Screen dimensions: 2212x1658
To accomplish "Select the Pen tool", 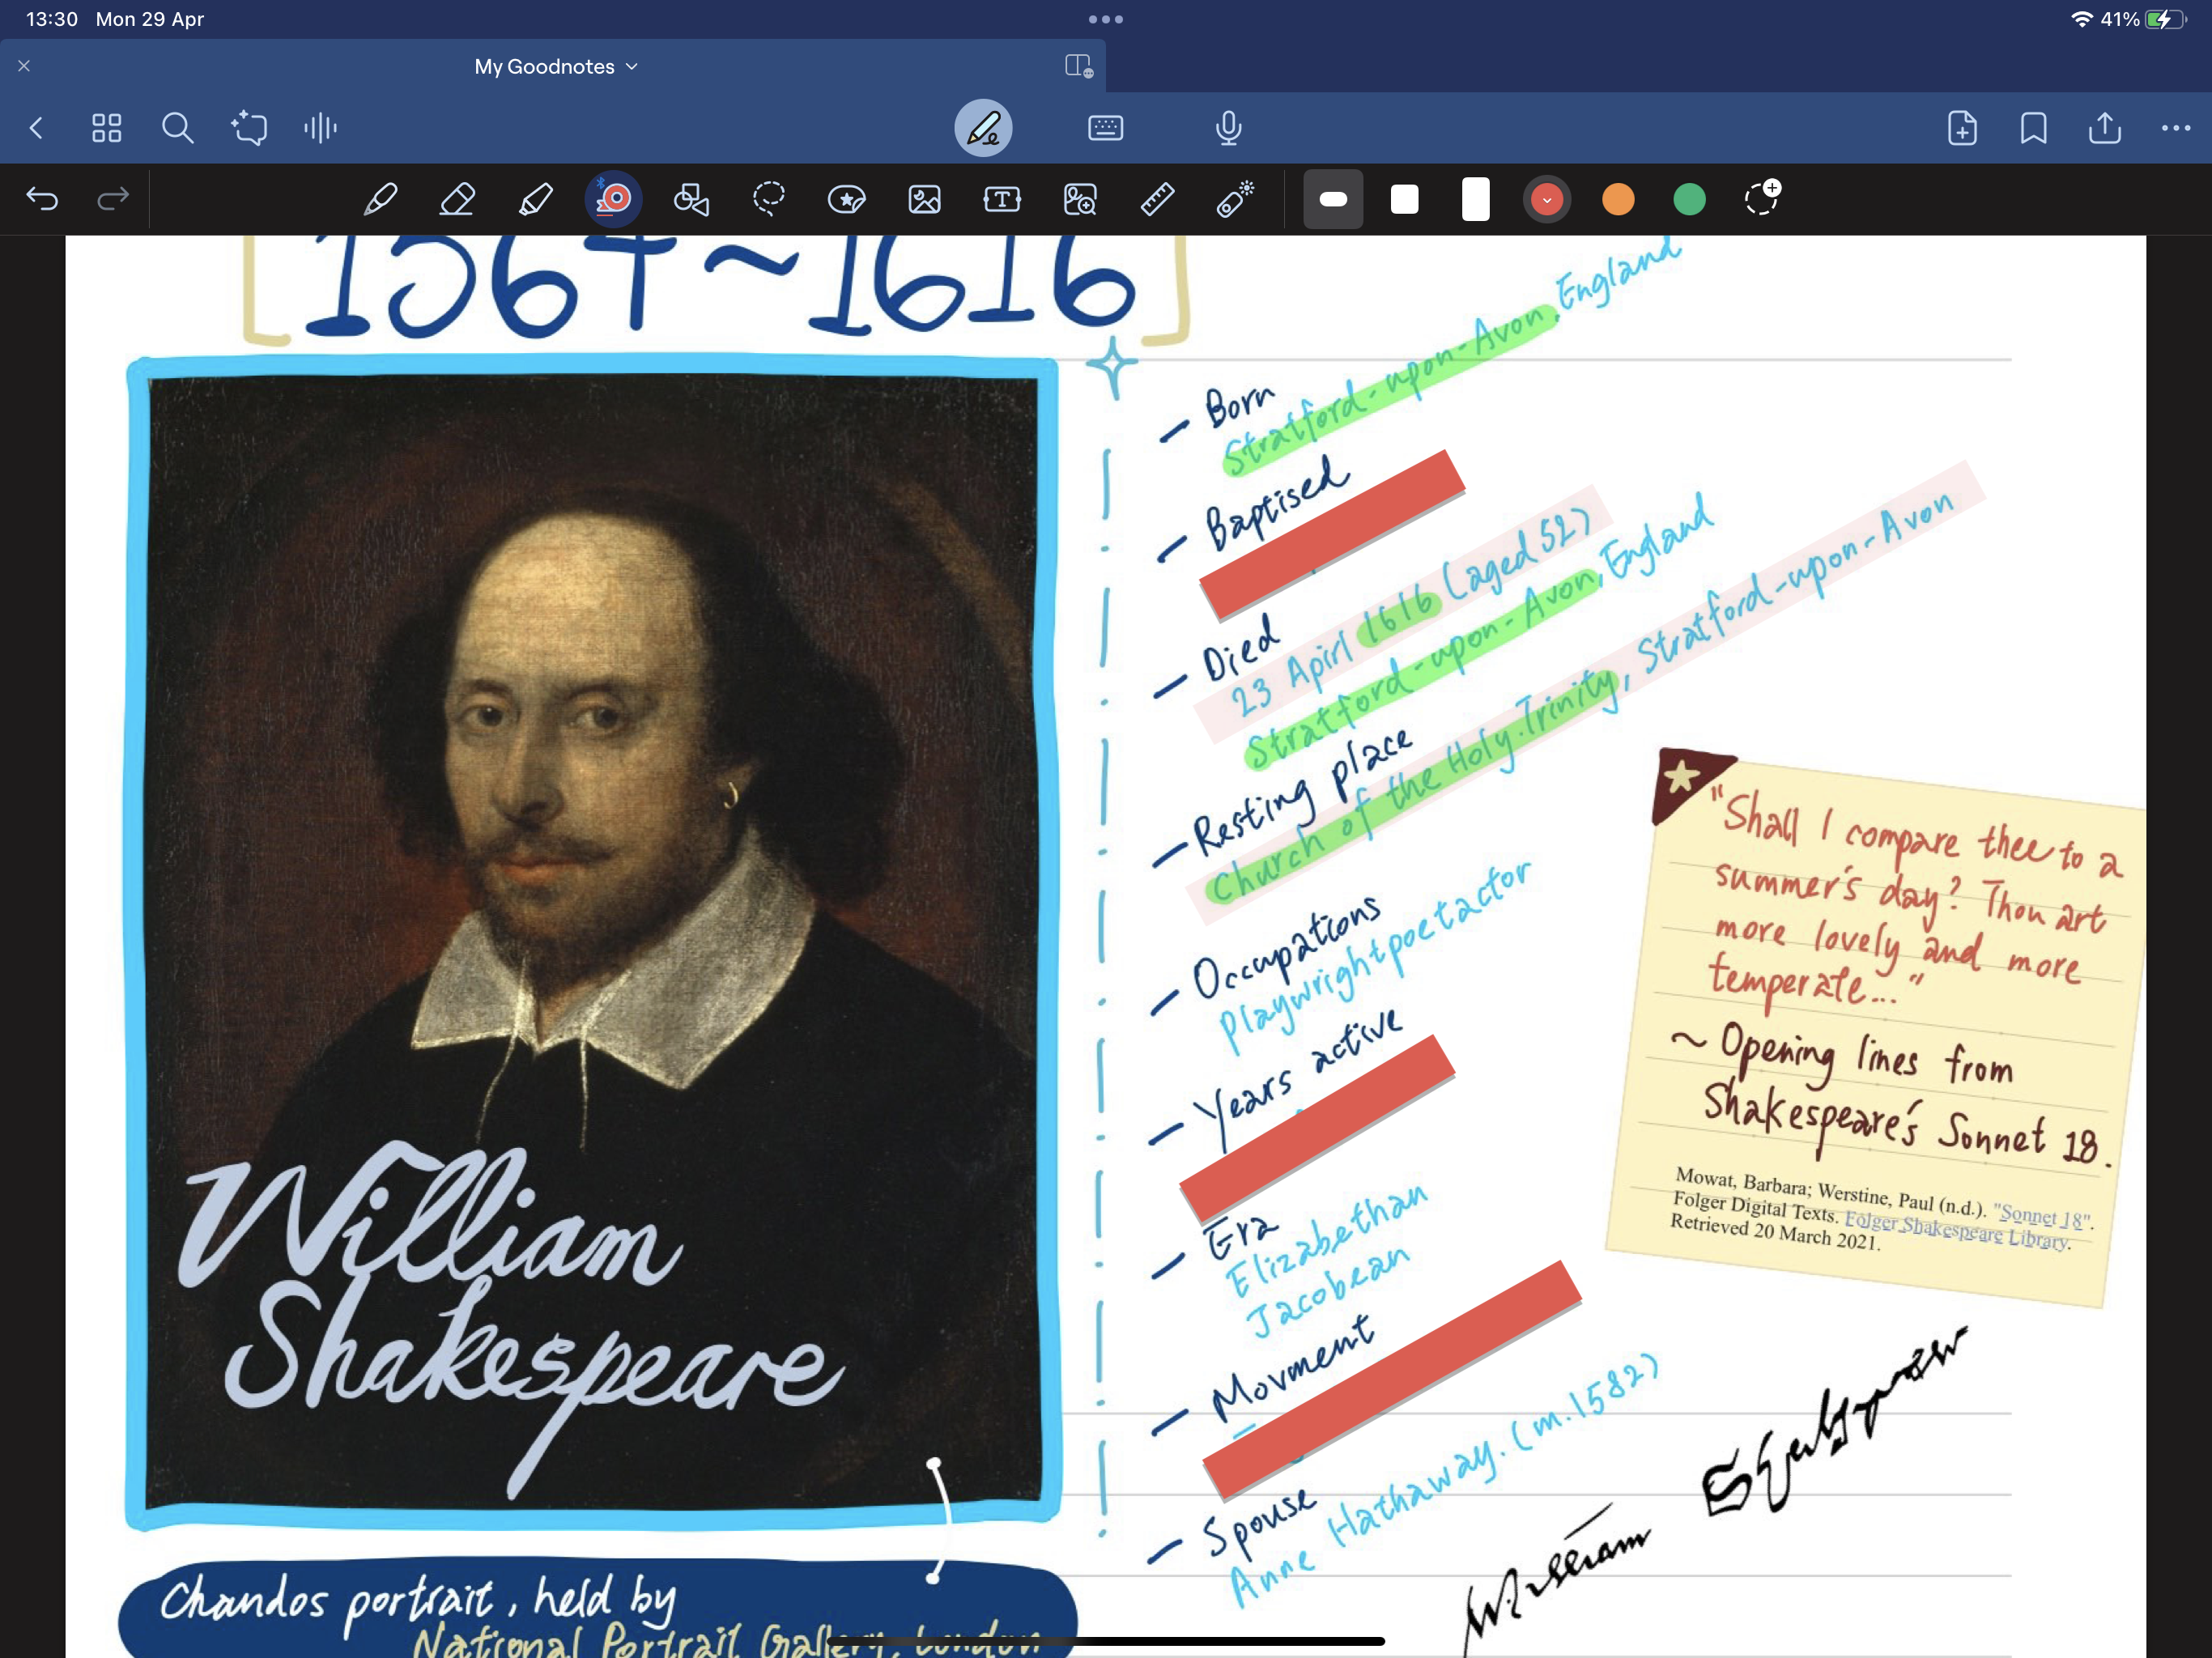I will (x=380, y=199).
